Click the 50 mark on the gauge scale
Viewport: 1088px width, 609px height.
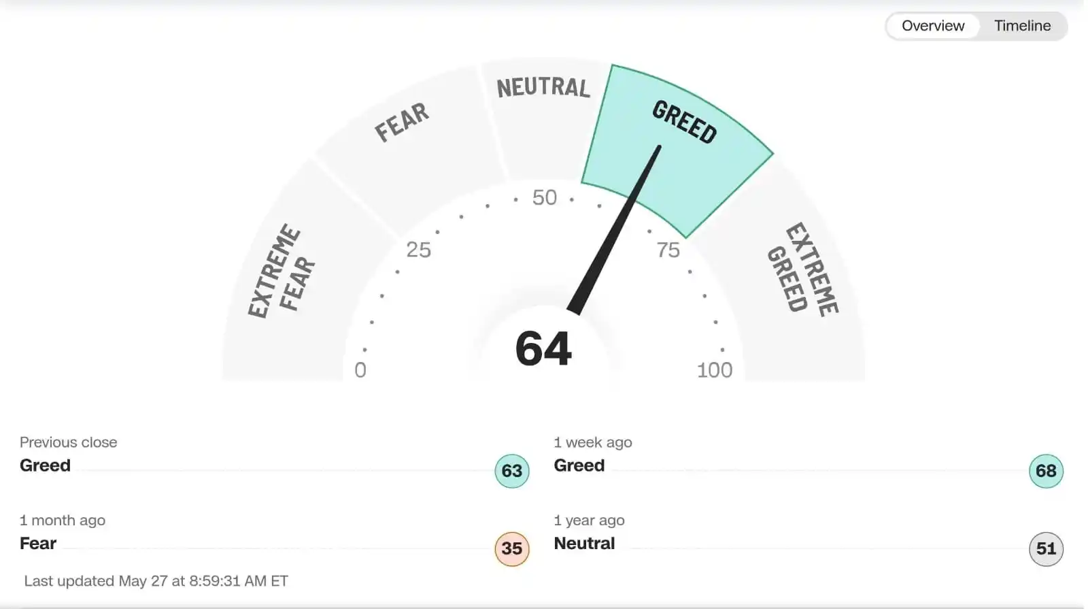(x=544, y=197)
